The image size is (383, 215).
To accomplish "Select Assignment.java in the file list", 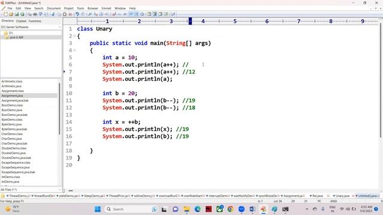I will (12, 96).
